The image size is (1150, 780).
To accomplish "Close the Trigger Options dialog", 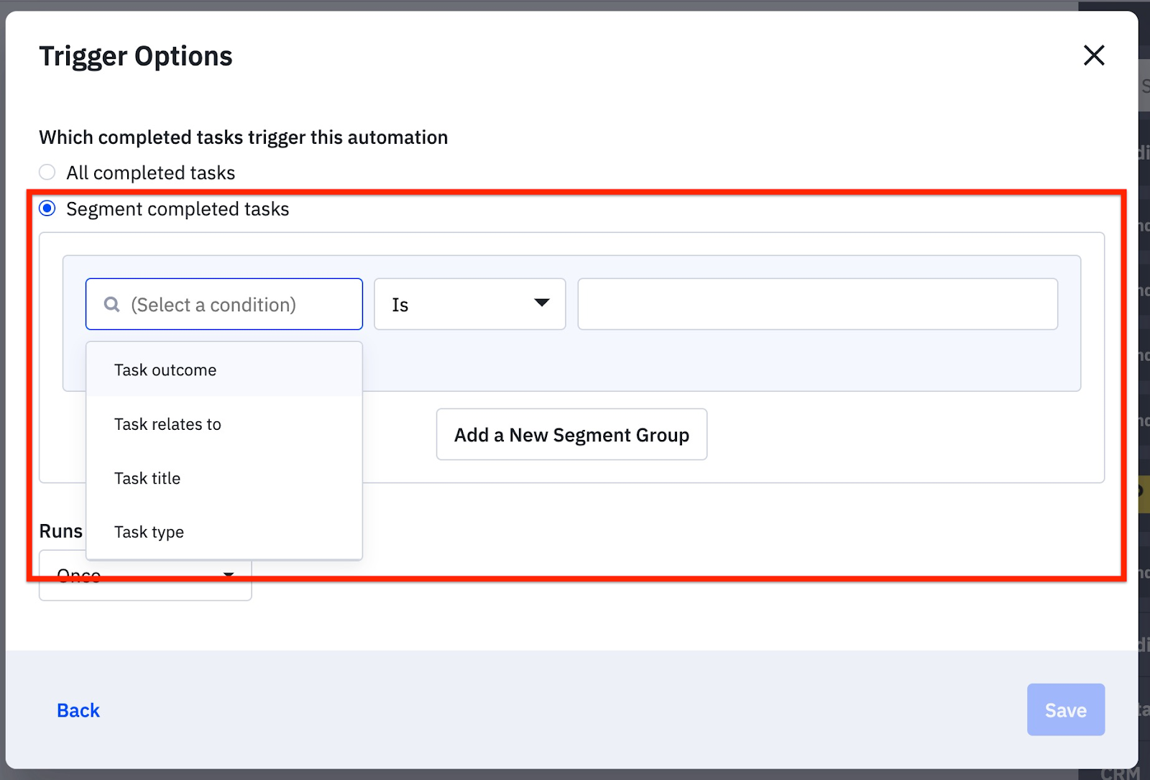I will [x=1093, y=55].
